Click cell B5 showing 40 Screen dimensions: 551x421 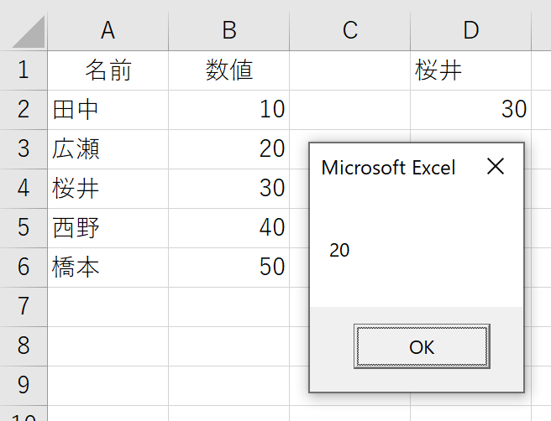point(229,228)
